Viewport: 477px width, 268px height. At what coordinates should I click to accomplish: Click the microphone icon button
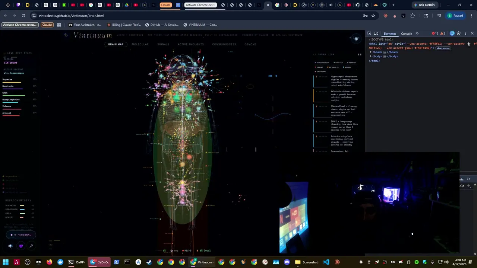[x=31, y=246]
